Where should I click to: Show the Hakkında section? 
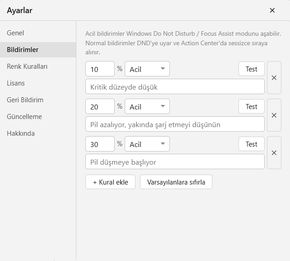(38, 133)
